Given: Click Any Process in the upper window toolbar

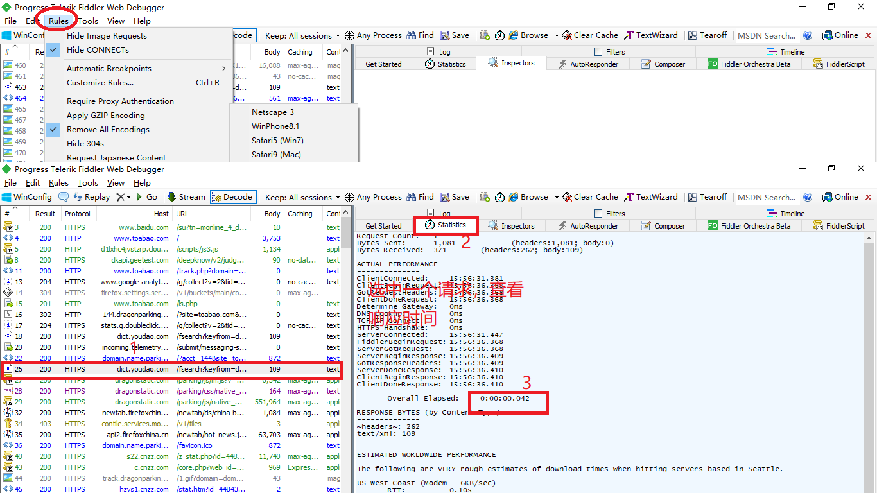Looking at the screenshot, I should coord(373,35).
